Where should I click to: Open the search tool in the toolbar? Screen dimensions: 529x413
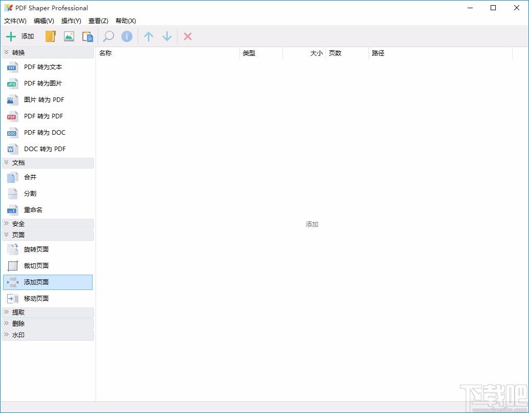click(x=108, y=36)
